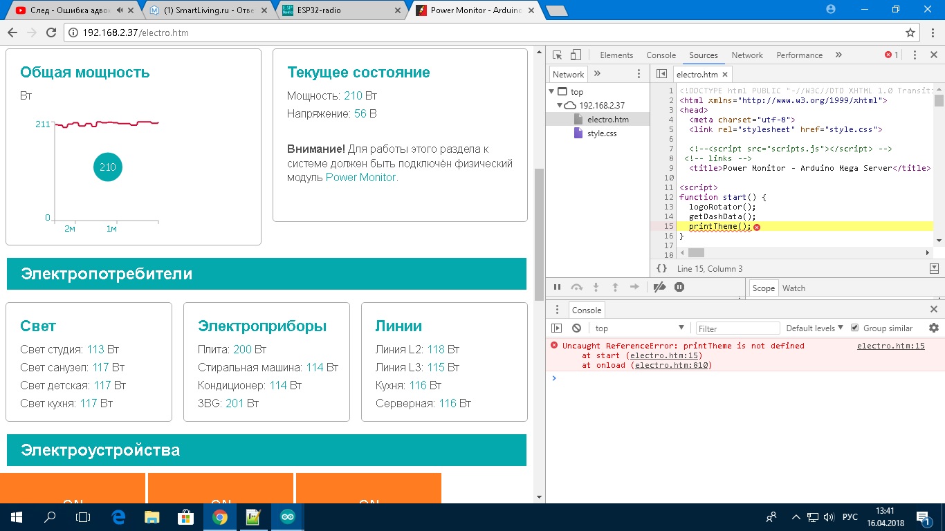Open the Watch tab in debugger
945x531 pixels.
click(793, 288)
